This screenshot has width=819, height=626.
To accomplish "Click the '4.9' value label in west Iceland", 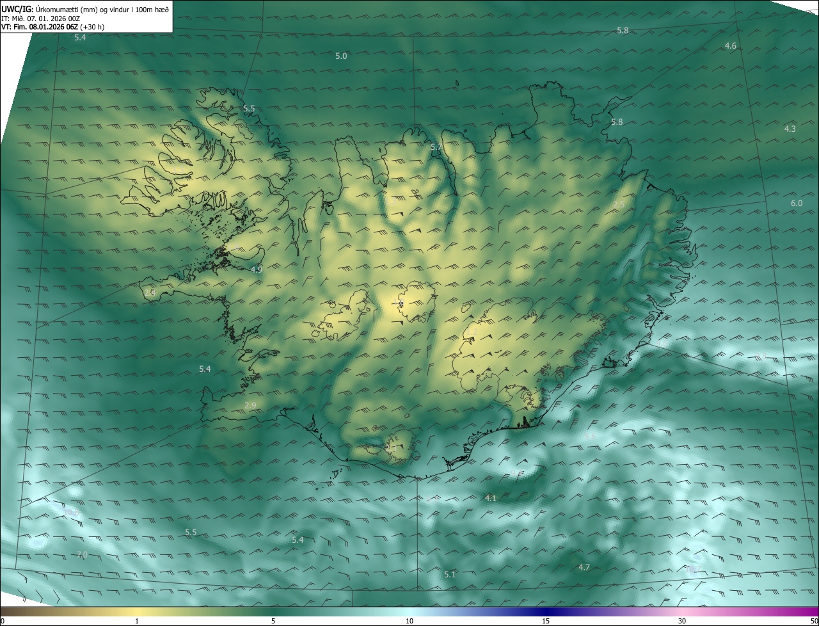I will 257,270.
